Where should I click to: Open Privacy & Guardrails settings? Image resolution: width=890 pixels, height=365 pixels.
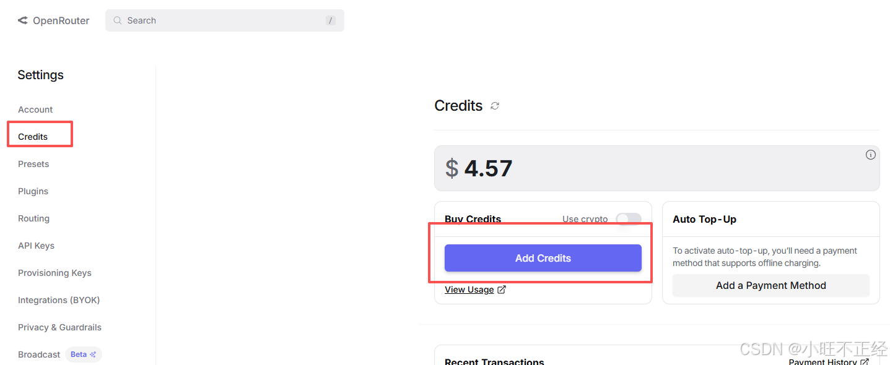[59, 327]
